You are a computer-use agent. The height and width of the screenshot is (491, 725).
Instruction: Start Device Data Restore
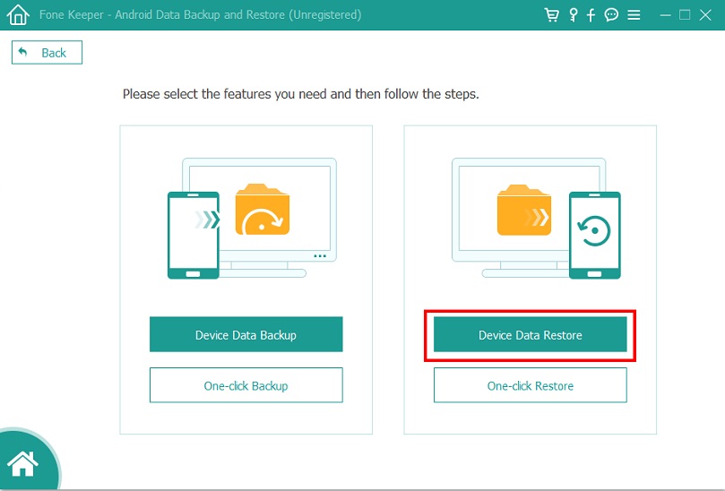tap(530, 335)
